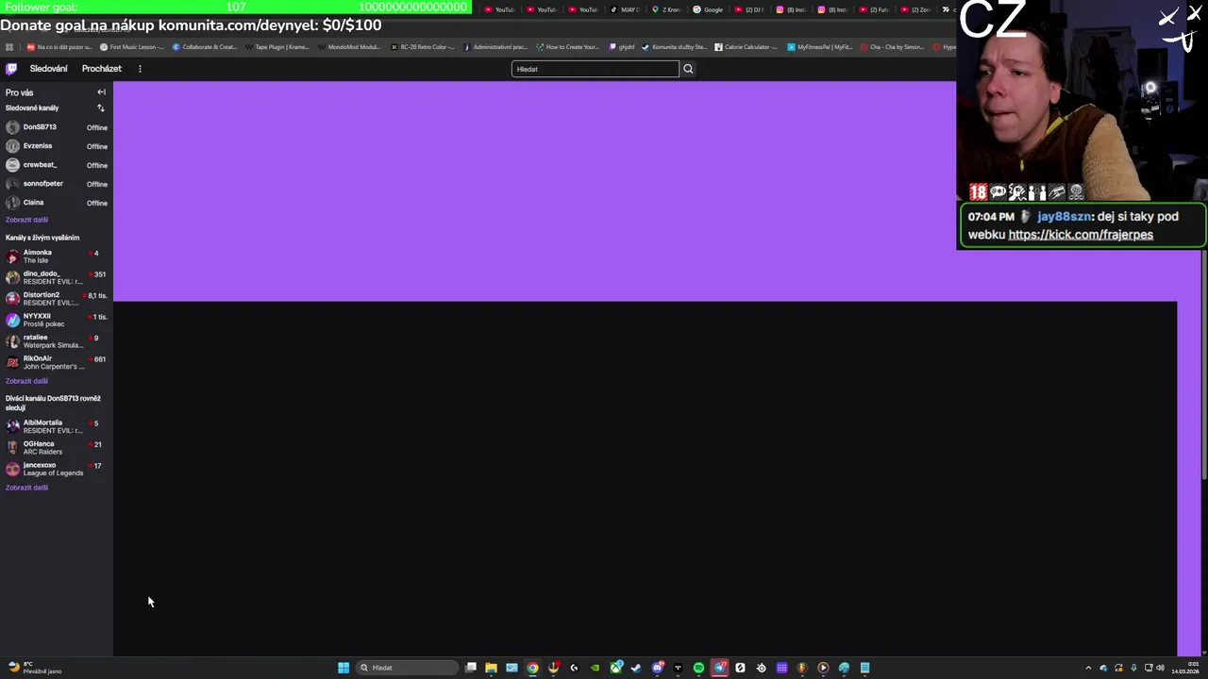Switch to the MJAY browser tab

625,9
